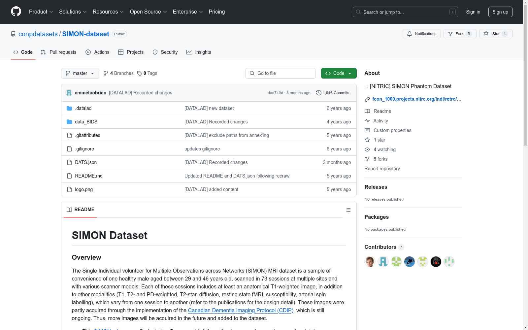Screen dimensions: 528x330
Task: Select the README tab heading
Action: coord(81,210)
